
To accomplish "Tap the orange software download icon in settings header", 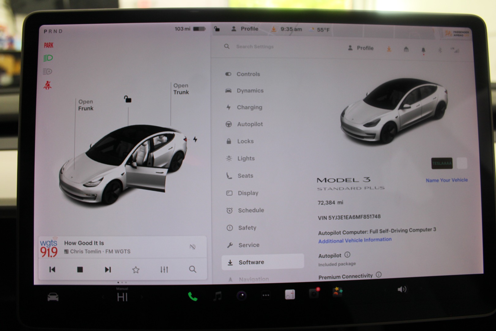I will [389, 49].
